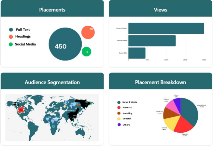Viewport: 213px width, 146px height.
Task: Select the orange bubble showing 20
Action: click(x=88, y=32)
